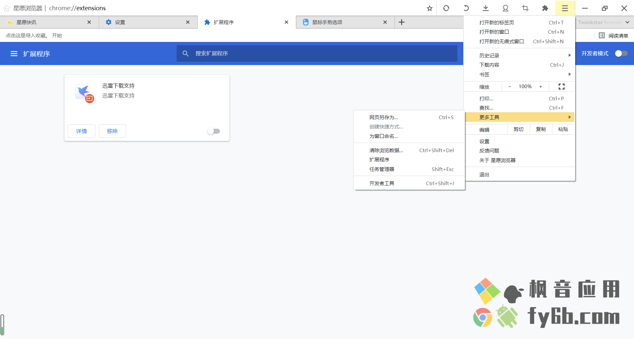Viewport: 634px width, 339px height.
Task: Click the chrome://extensions address bar
Action: tap(77, 8)
